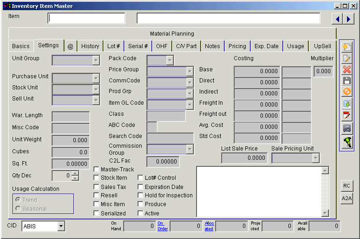Toggle the Hold for Inspection checkbox

(141, 195)
